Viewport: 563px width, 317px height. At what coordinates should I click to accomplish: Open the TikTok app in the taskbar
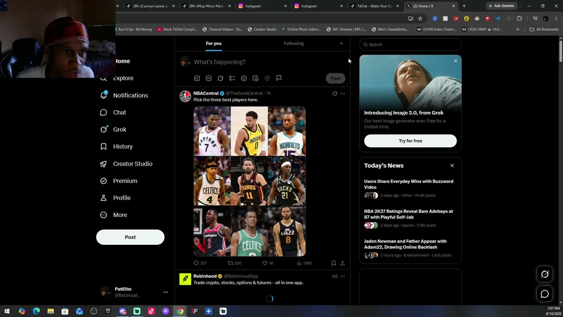(151, 311)
